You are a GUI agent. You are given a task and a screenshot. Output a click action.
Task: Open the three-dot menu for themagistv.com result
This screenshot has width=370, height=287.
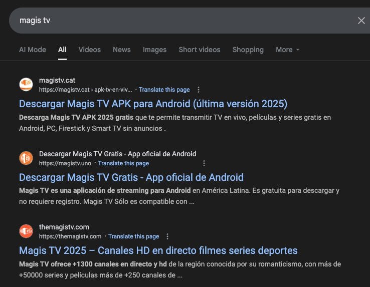(167, 236)
